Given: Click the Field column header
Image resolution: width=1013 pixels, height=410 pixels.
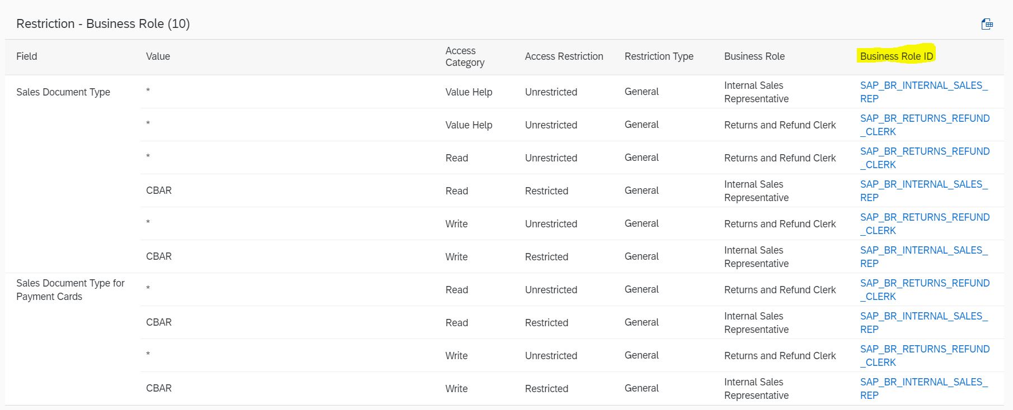Looking at the screenshot, I should coord(27,56).
